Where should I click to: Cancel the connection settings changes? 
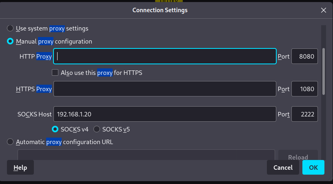pyautogui.click(x=283, y=167)
